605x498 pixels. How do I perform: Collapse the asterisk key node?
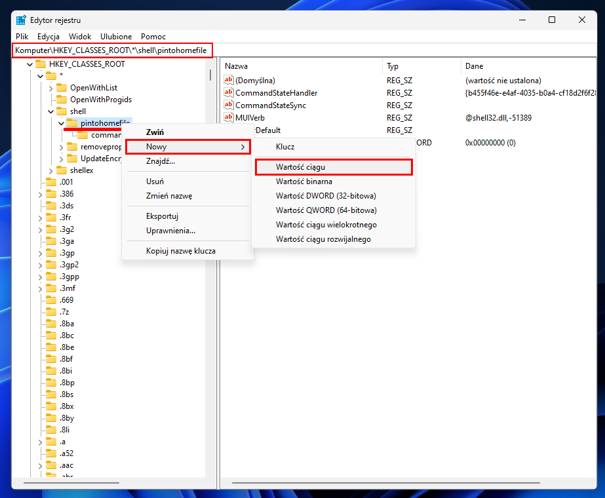pyautogui.click(x=40, y=76)
